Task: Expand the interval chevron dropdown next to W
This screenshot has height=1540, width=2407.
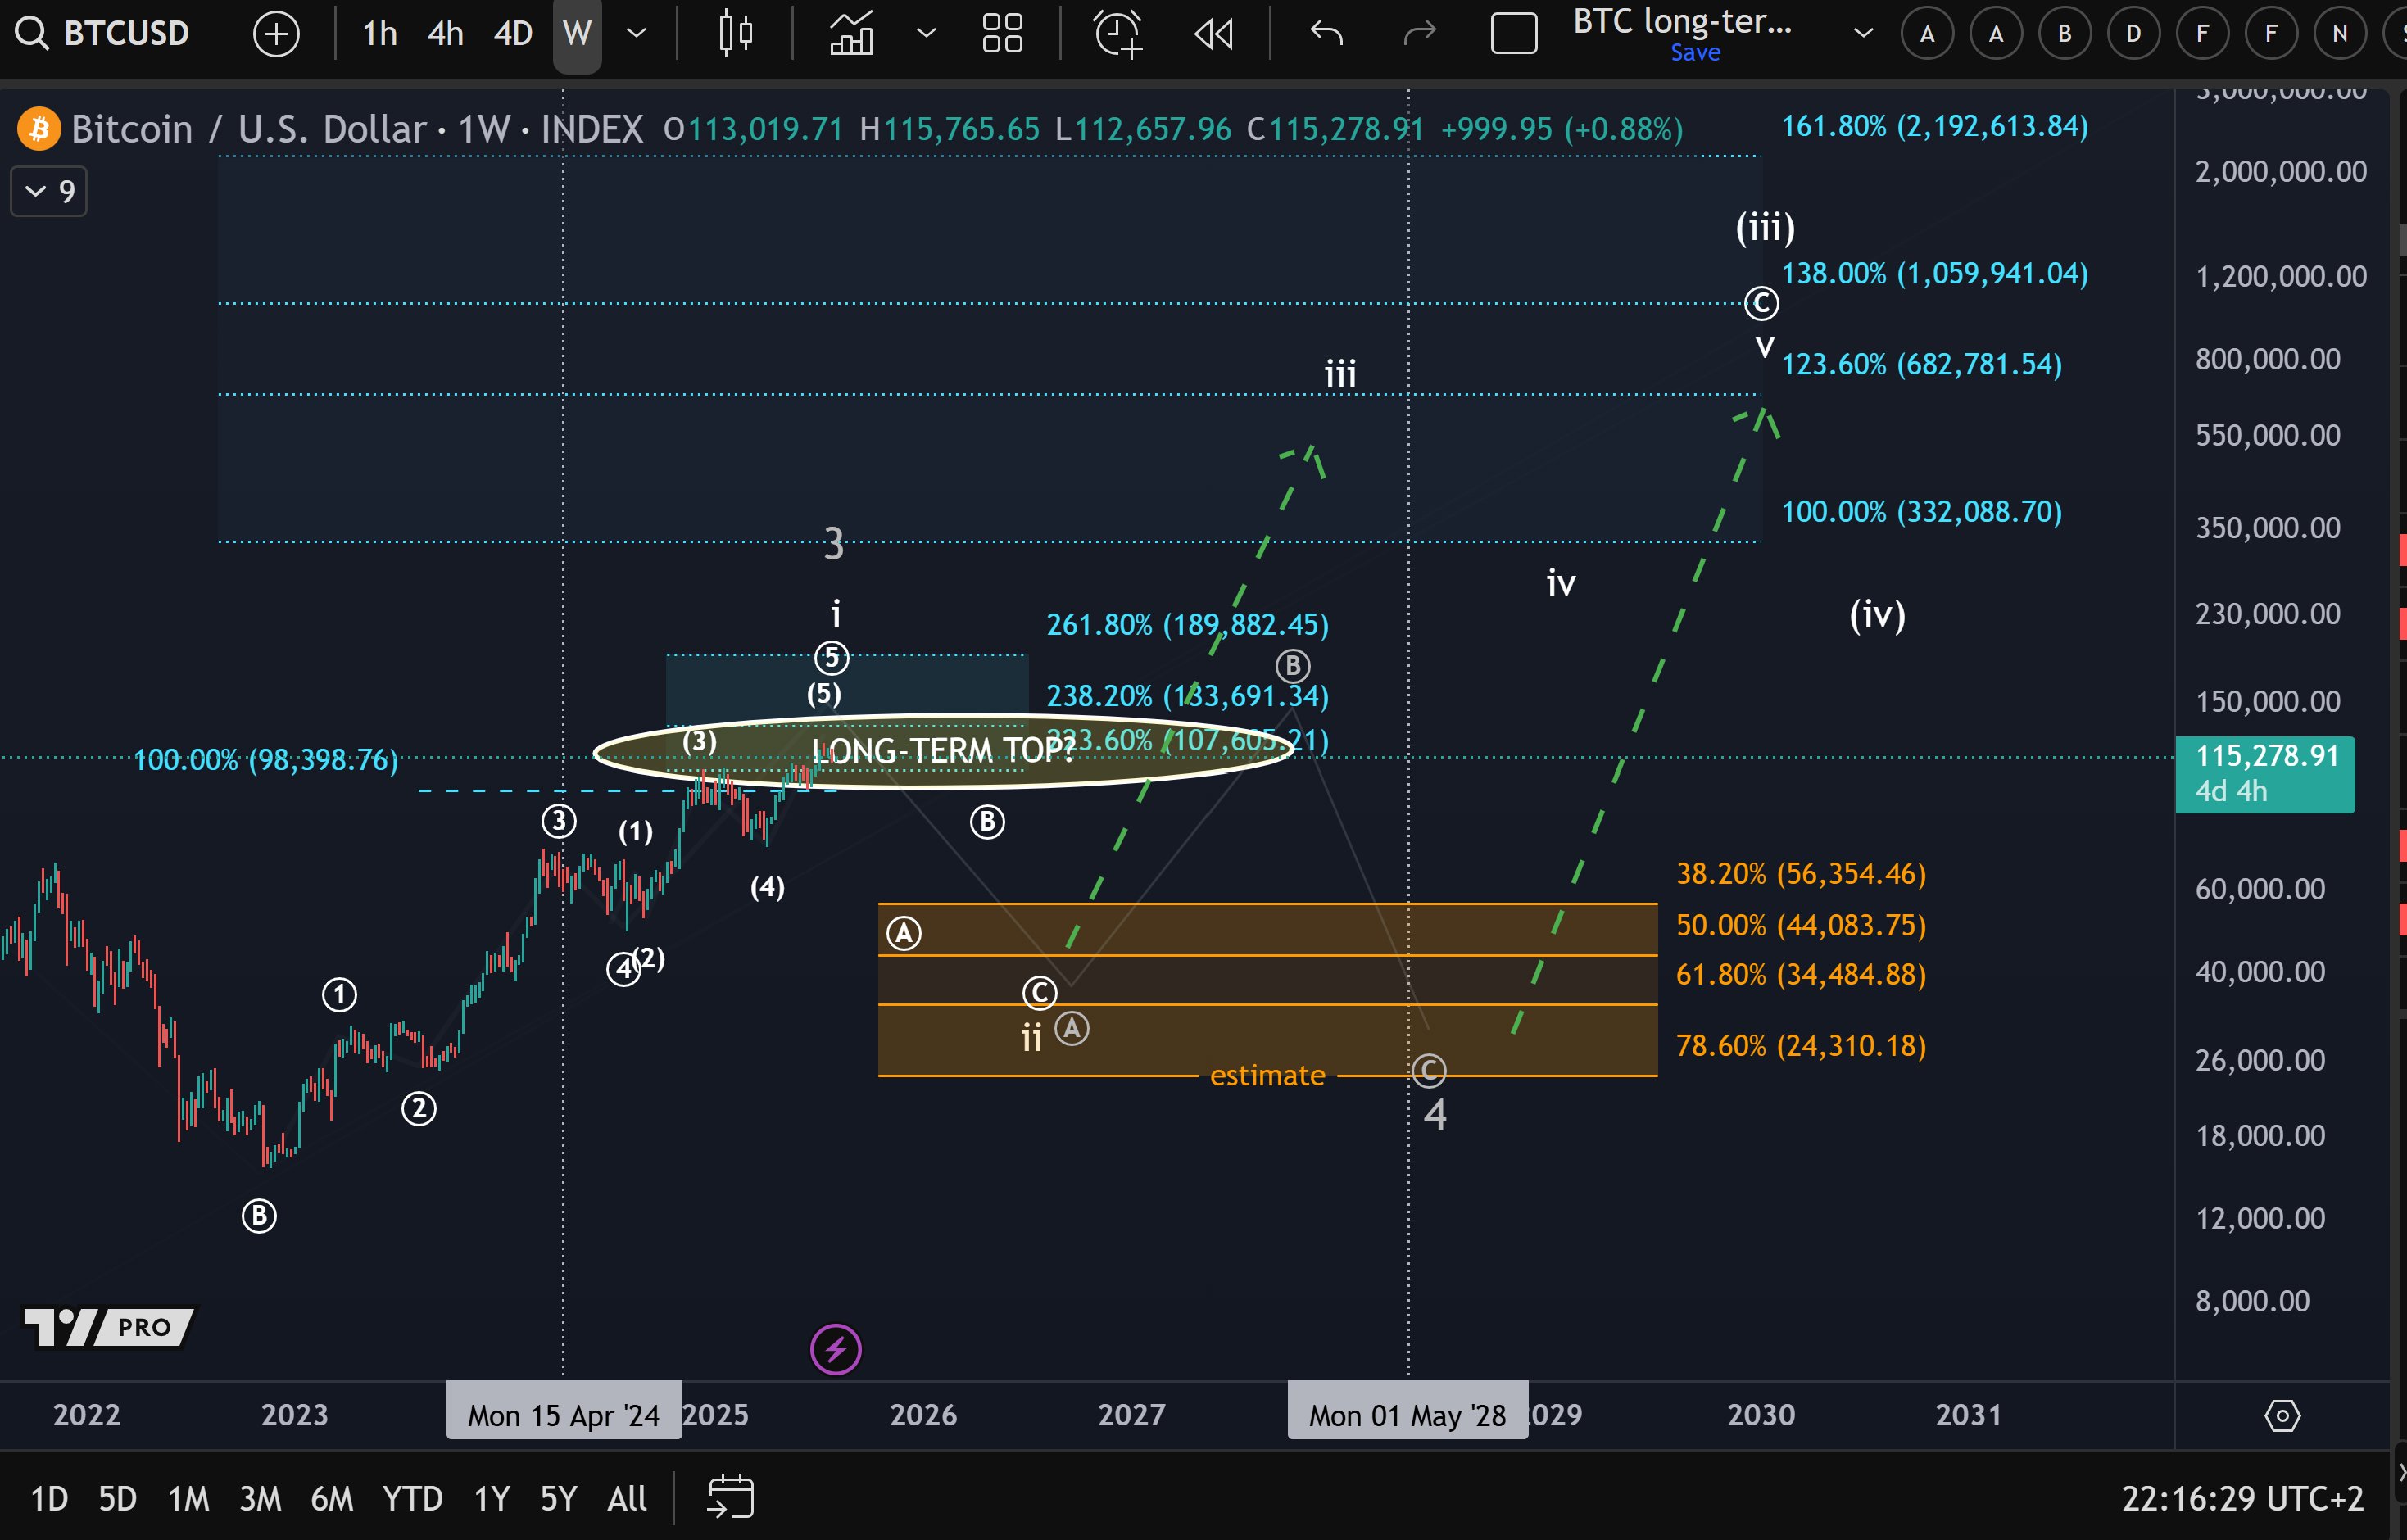Action: click(637, 33)
